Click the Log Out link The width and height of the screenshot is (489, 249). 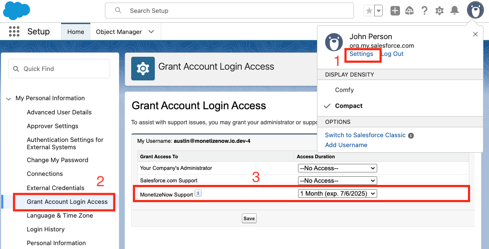coord(393,54)
